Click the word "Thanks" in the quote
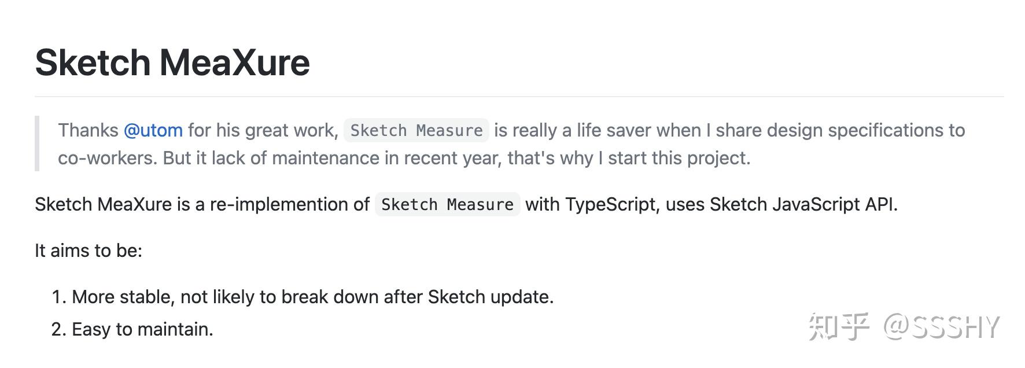1025x368 pixels. [88, 130]
